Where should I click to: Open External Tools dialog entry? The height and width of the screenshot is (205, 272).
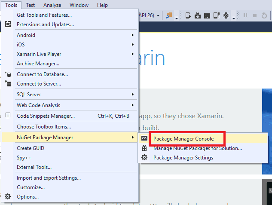(34, 167)
